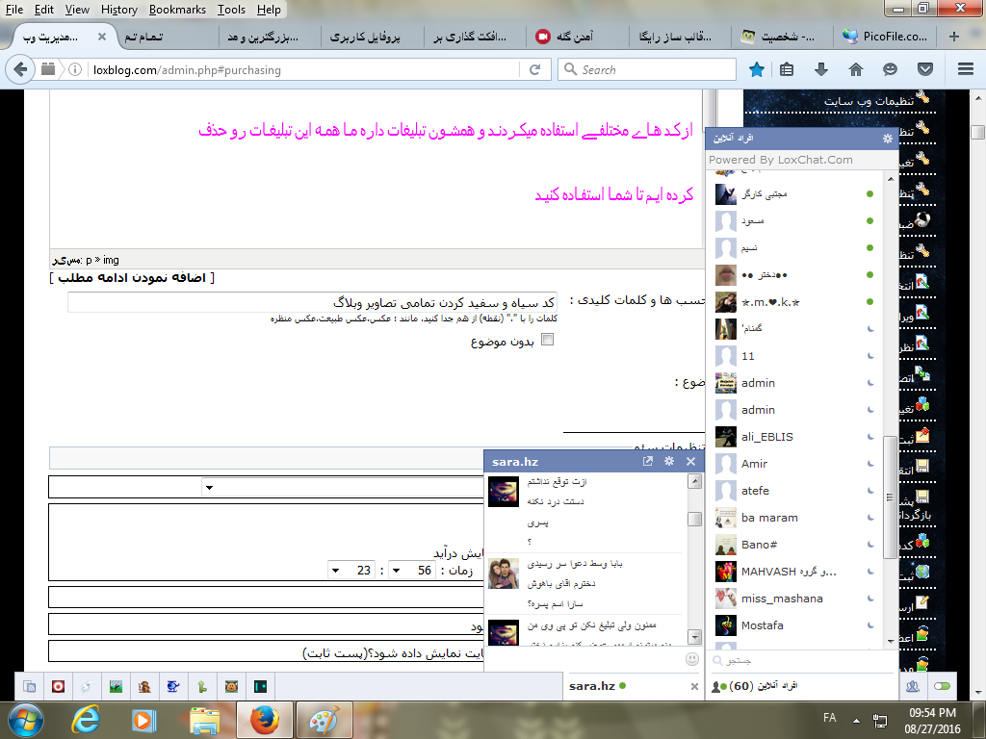Open the Firefox hamburger menu
The height and width of the screenshot is (739, 986).
click(x=966, y=69)
